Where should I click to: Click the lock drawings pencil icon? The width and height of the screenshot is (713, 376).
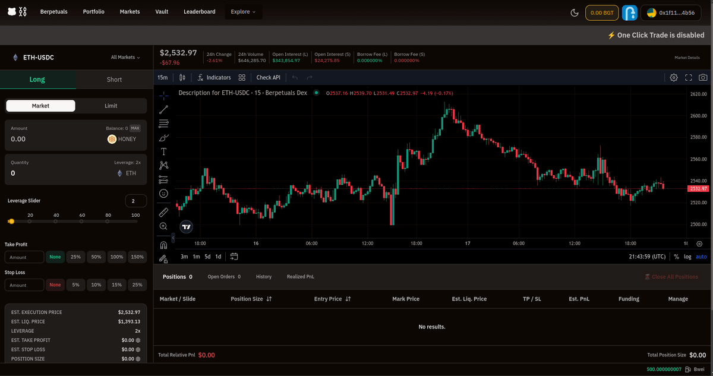tap(164, 258)
